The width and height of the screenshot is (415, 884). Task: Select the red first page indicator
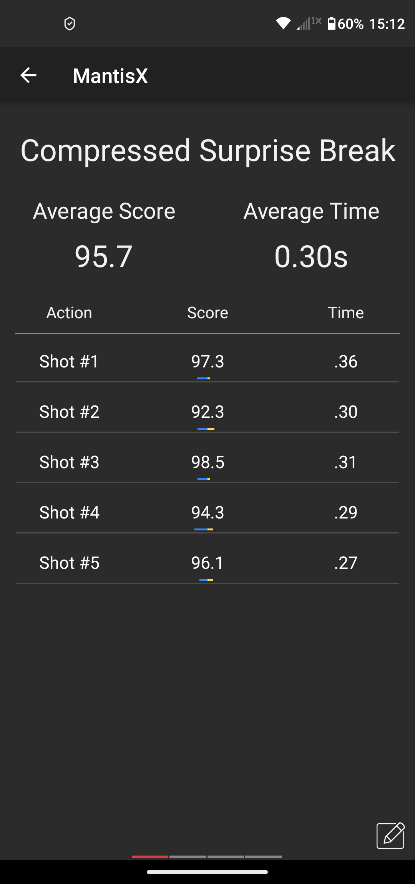point(150,856)
